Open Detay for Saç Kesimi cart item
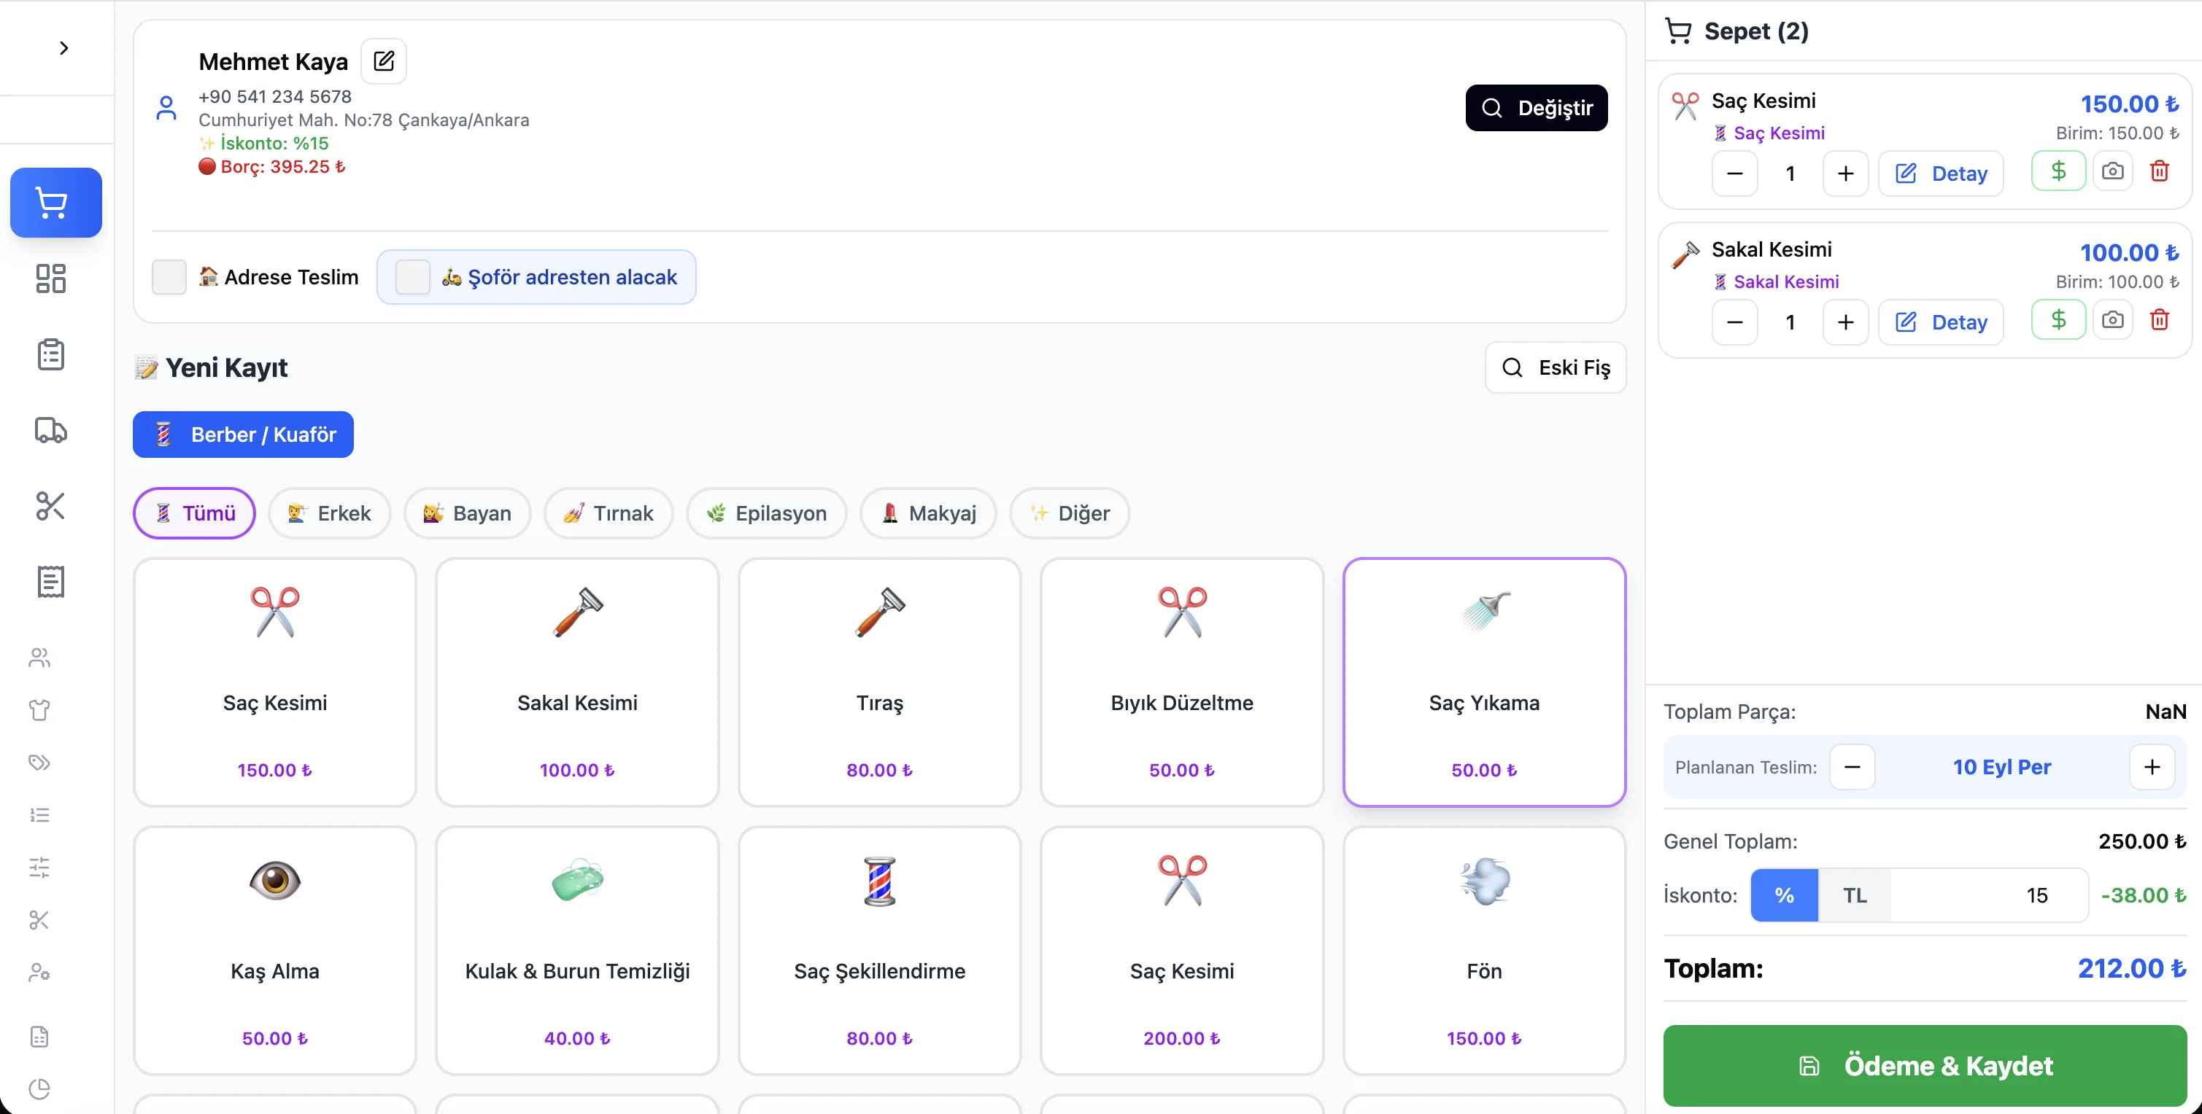This screenshot has width=2202, height=1114. [x=1940, y=174]
